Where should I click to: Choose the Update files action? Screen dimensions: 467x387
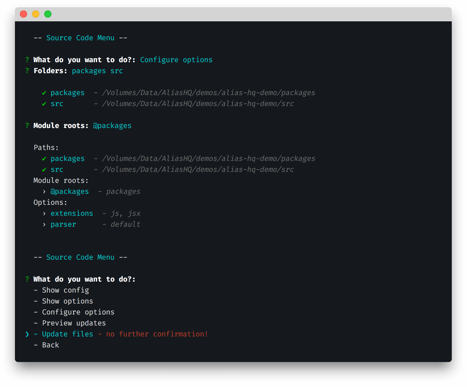[67, 334]
